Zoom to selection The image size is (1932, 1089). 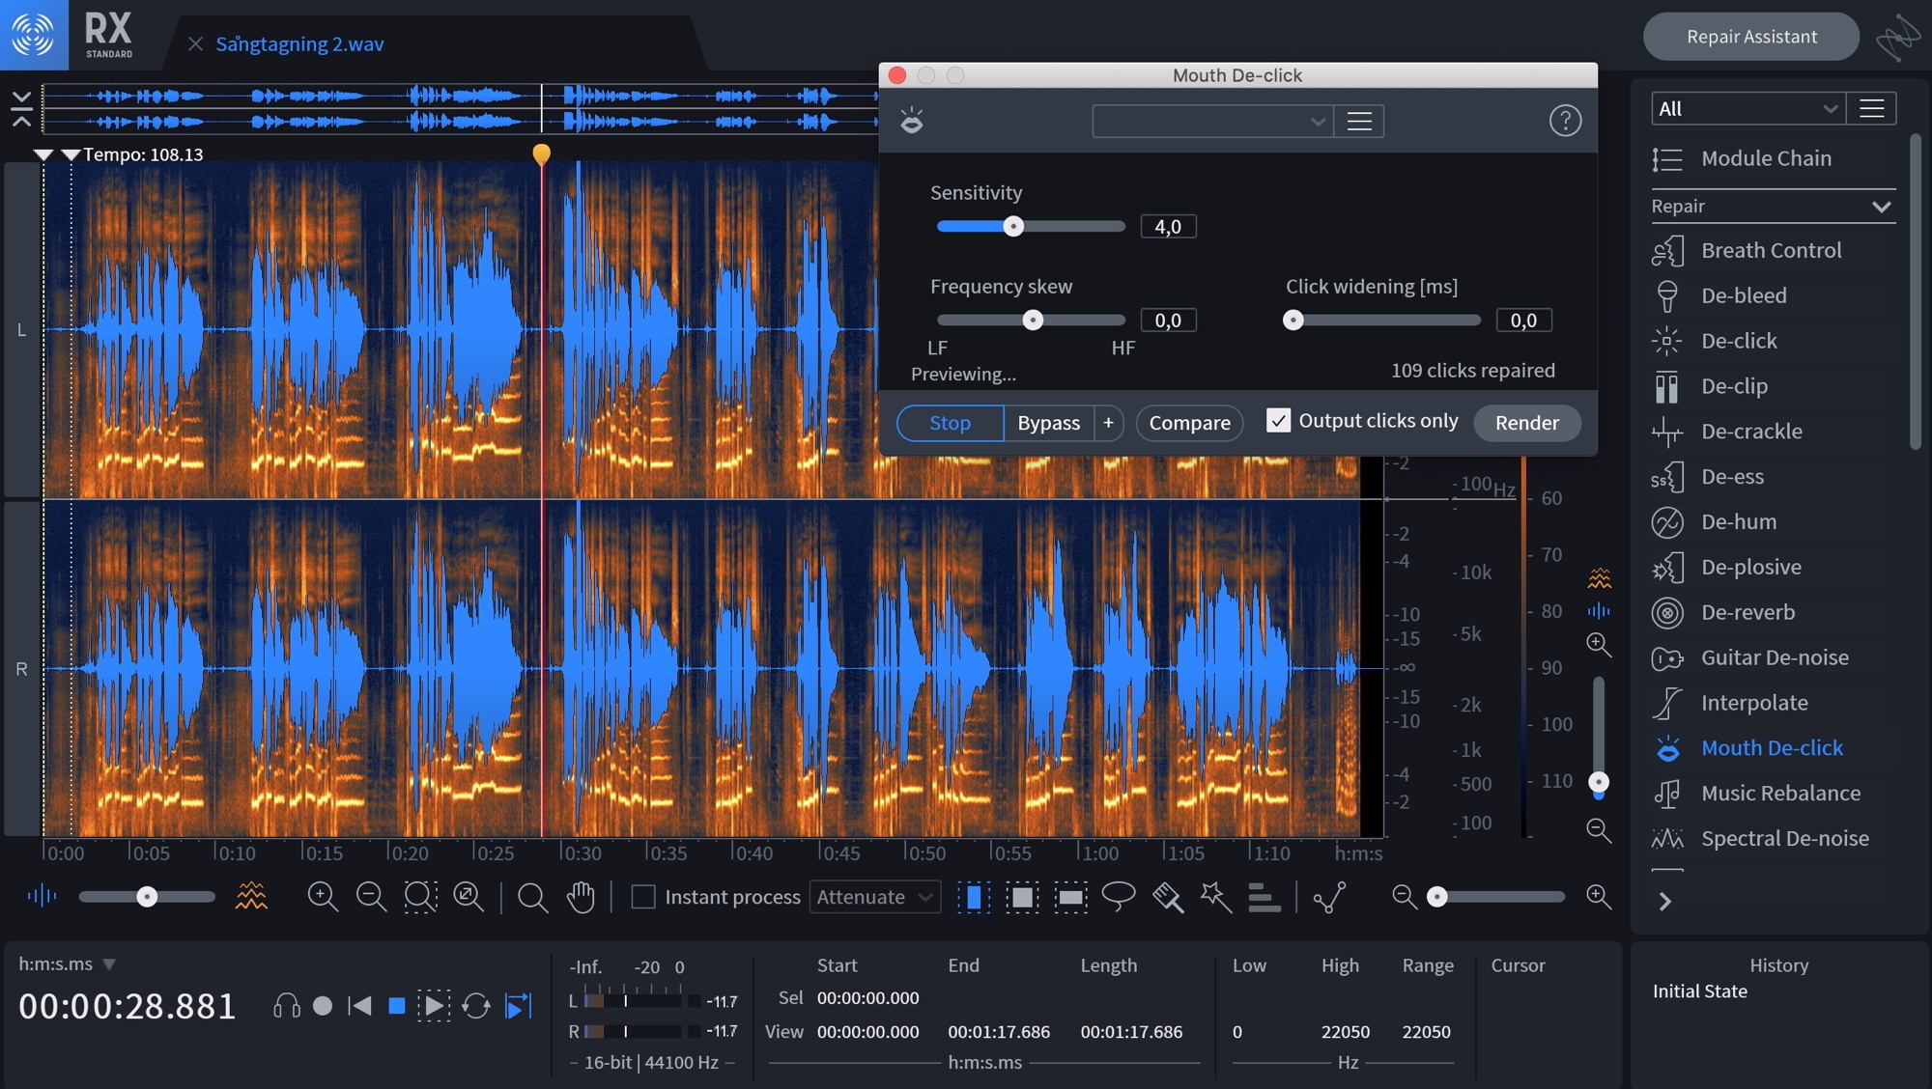[420, 897]
